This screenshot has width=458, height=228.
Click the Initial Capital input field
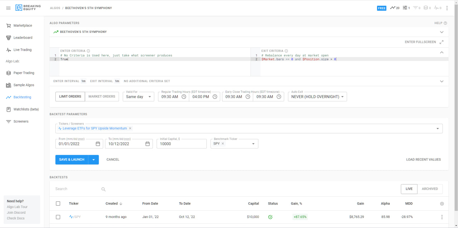tap(182, 144)
